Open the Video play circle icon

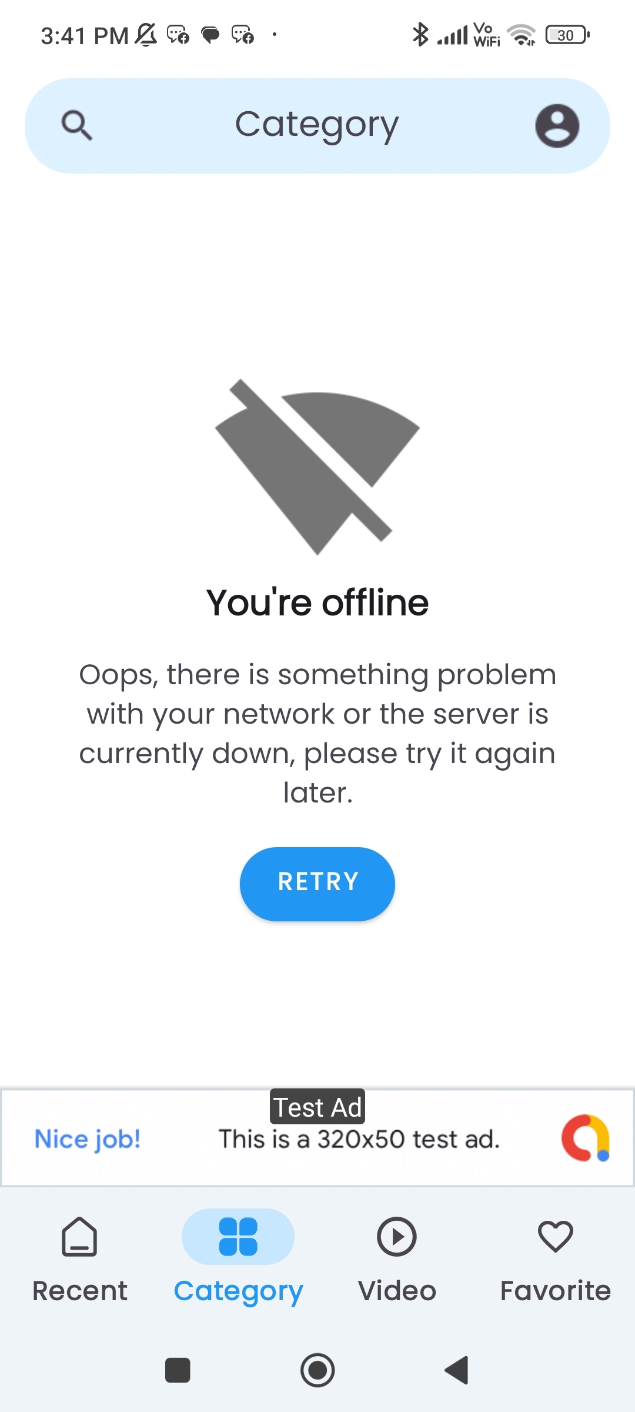coord(397,1237)
